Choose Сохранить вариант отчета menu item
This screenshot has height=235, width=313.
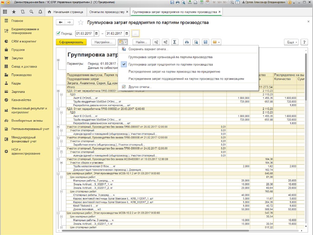coord(148,49)
